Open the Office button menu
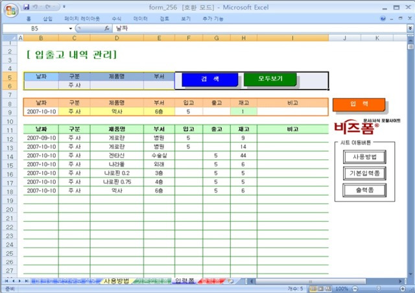This screenshot has height=293, width=415. coord(10,10)
